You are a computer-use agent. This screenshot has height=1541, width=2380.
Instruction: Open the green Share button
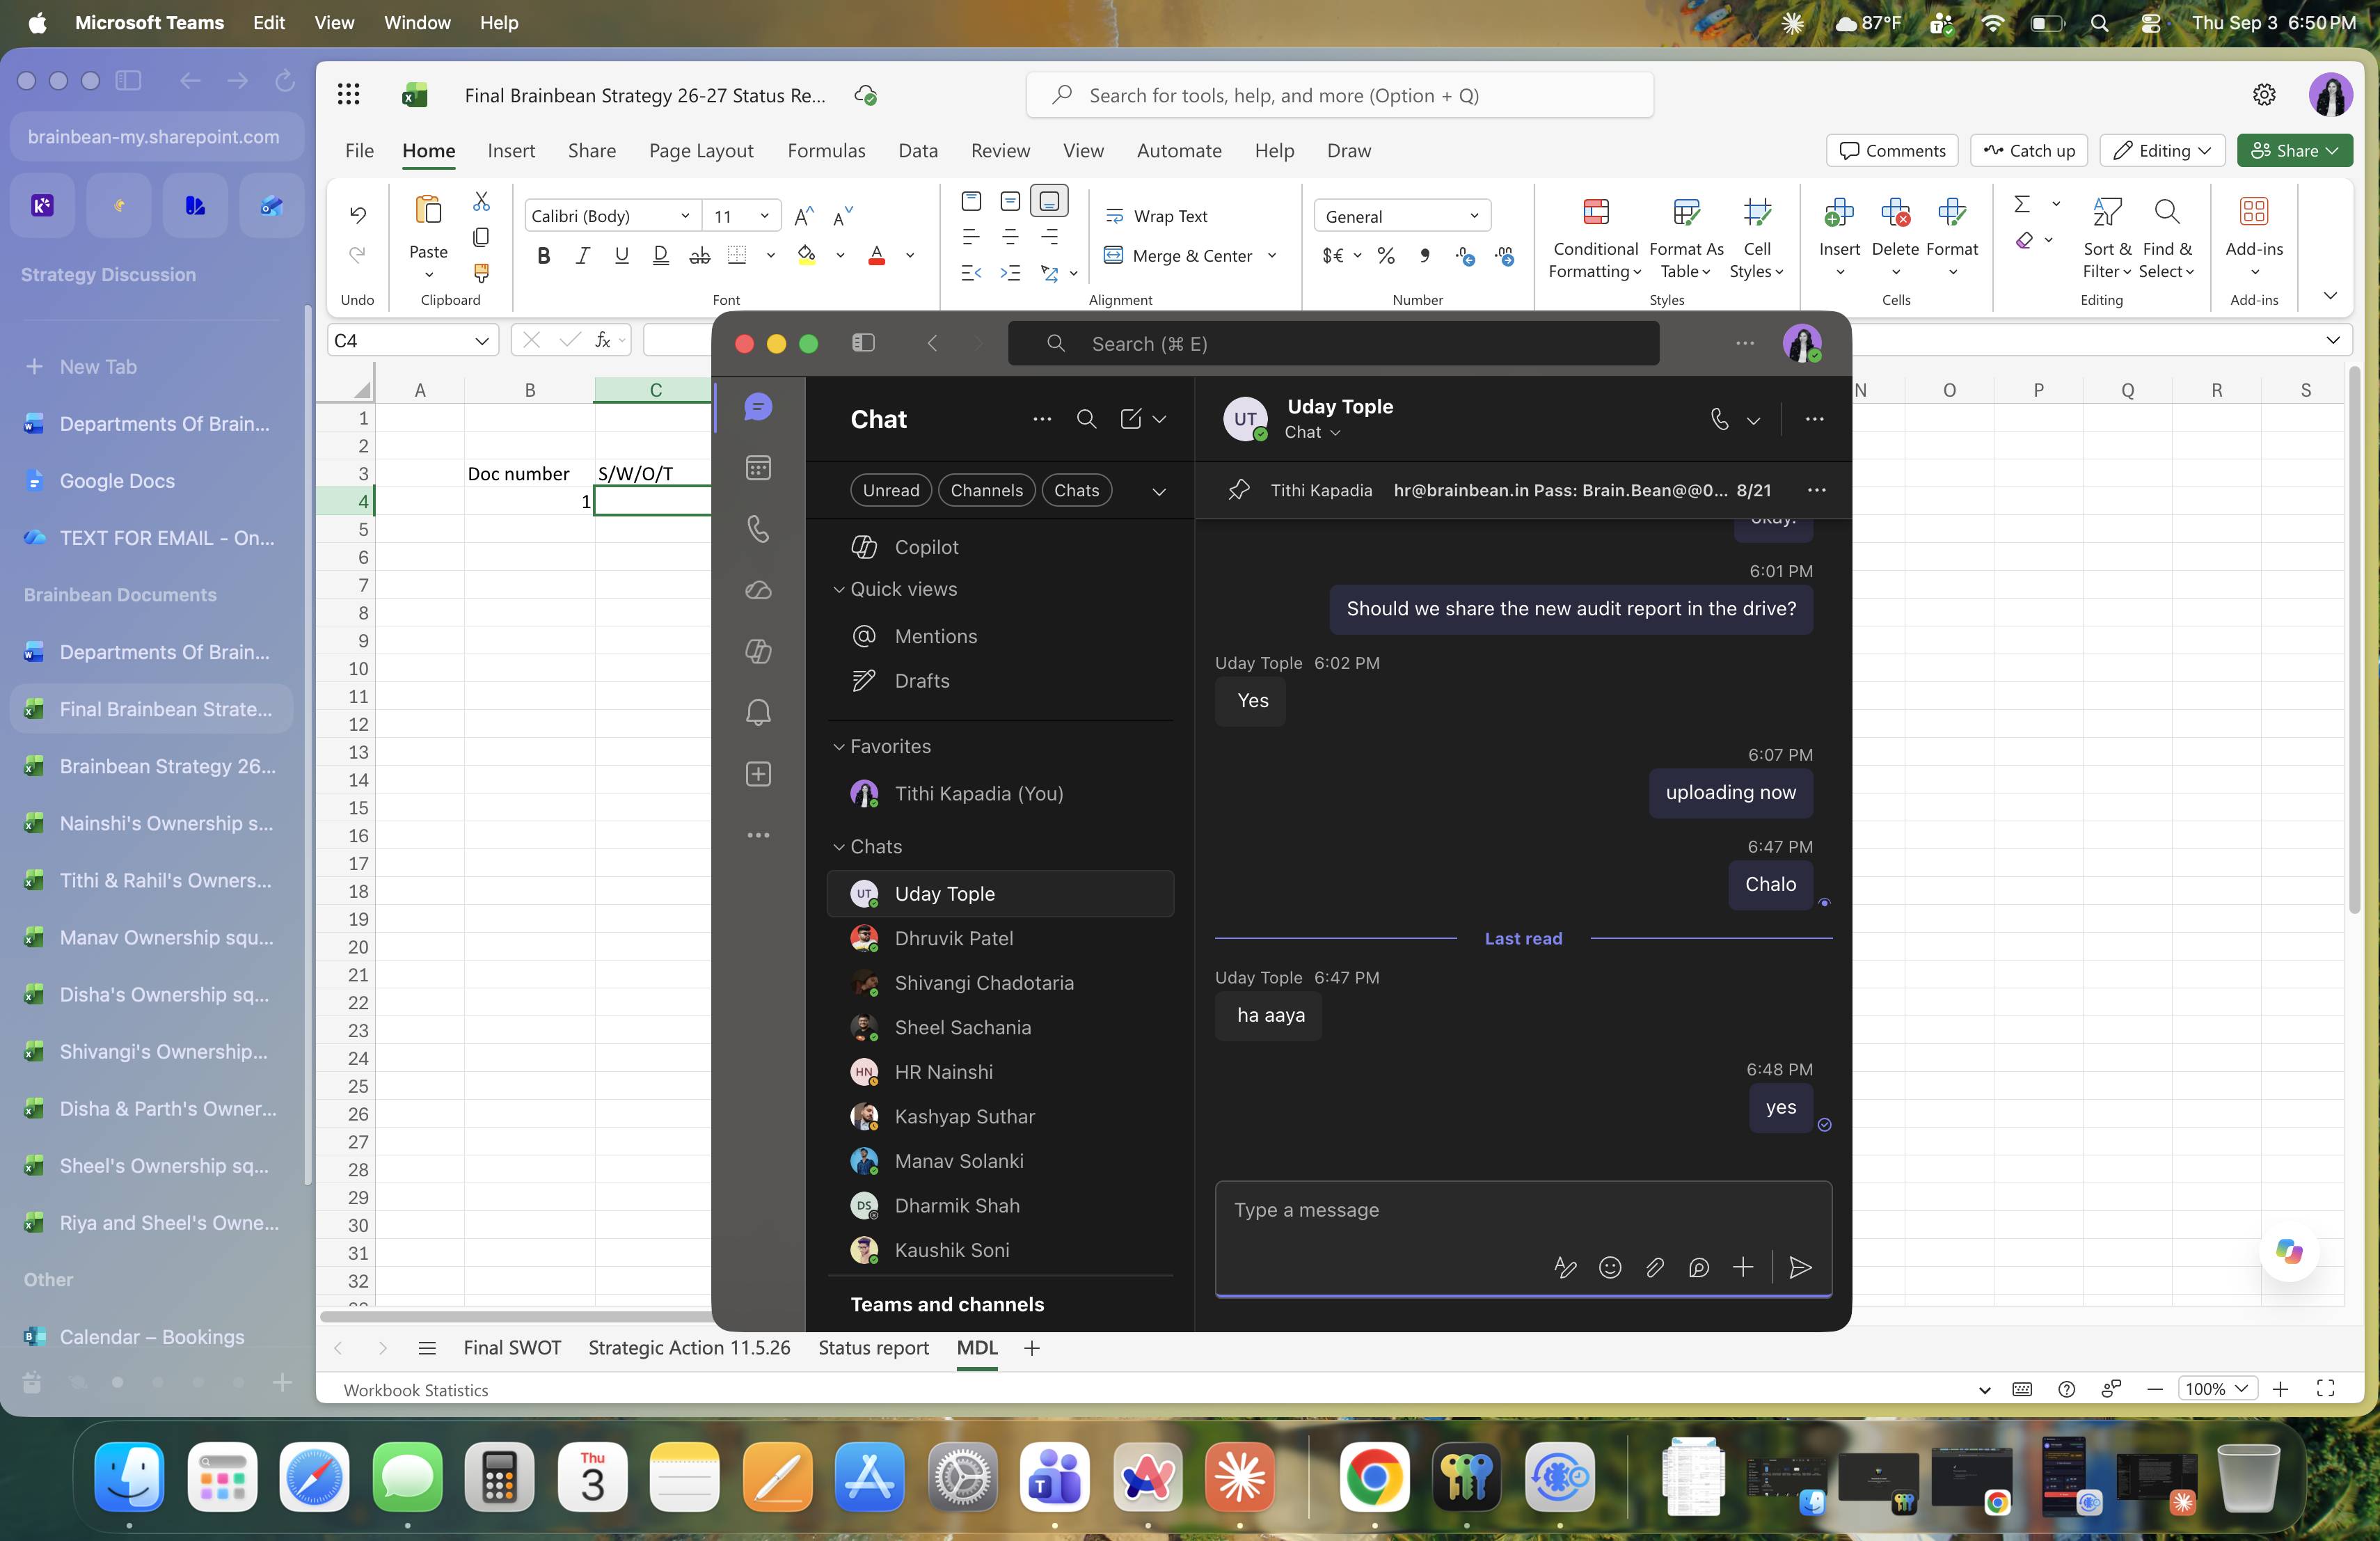click(2294, 150)
